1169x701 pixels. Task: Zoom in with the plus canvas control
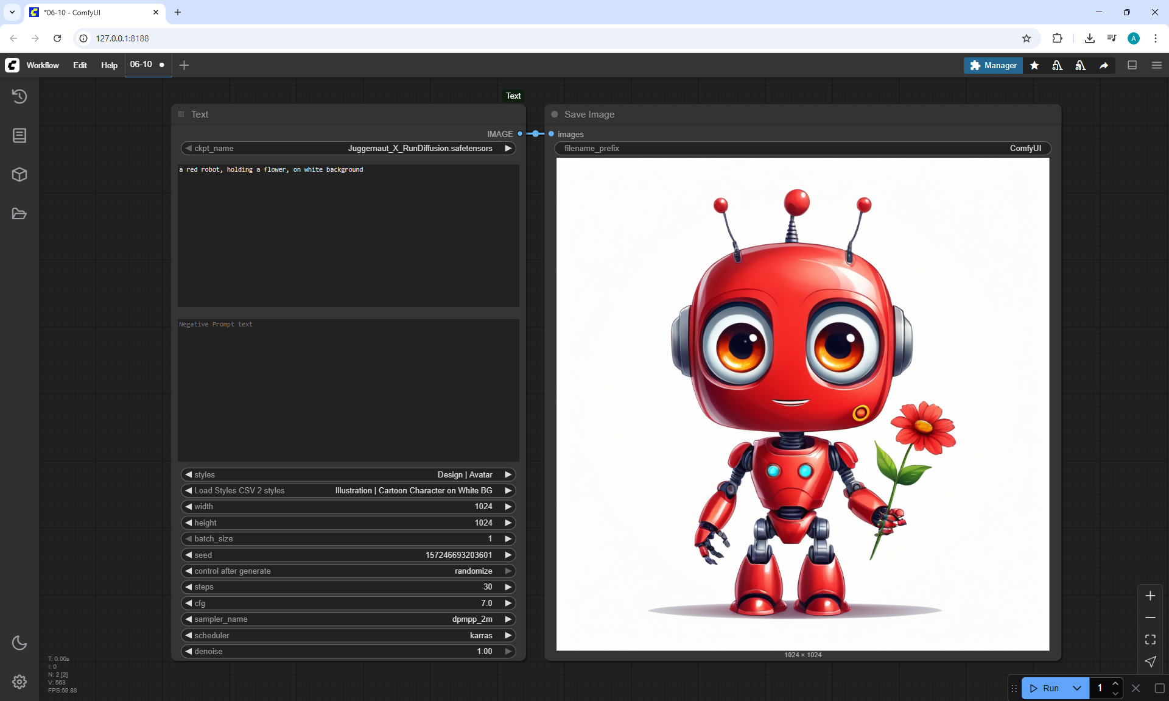pyautogui.click(x=1150, y=596)
